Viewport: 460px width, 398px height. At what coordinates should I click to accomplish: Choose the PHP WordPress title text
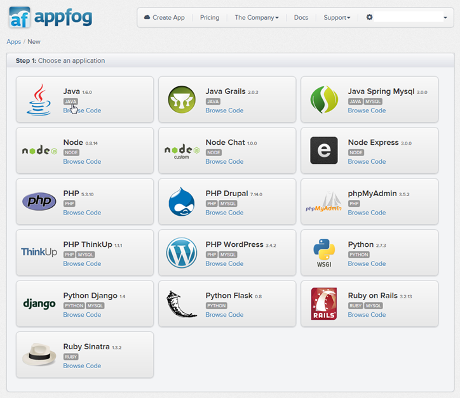point(234,244)
